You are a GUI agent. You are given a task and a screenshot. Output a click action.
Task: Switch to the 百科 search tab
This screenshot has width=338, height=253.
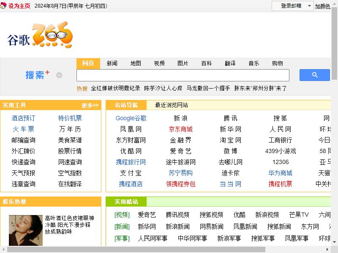click(x=207, y=64)
